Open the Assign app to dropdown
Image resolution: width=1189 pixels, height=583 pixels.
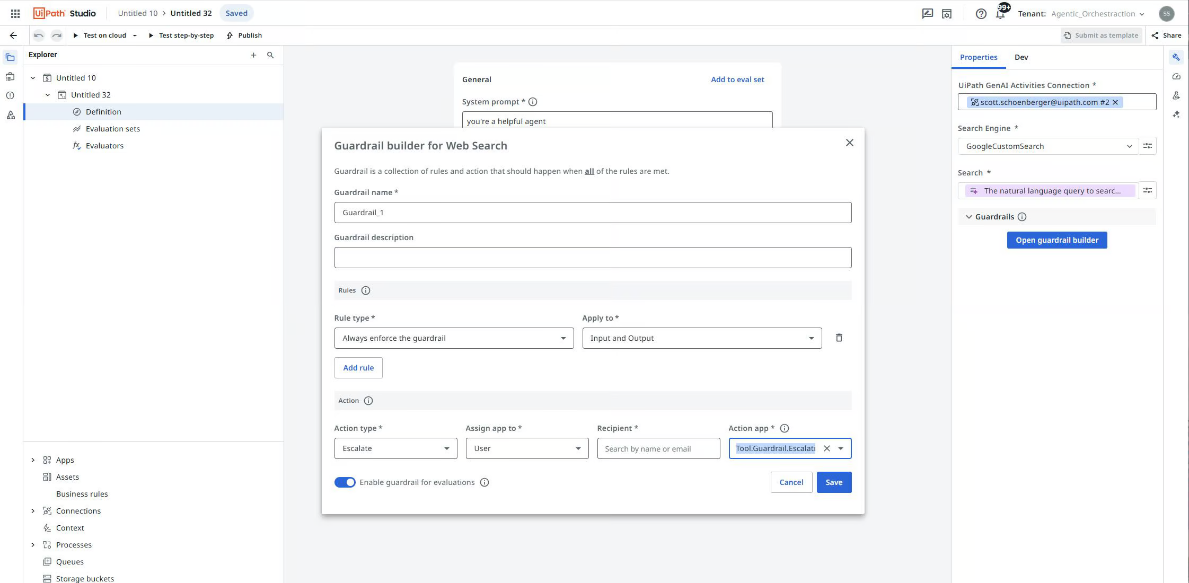pyautogui.click(x=527, y=448)
